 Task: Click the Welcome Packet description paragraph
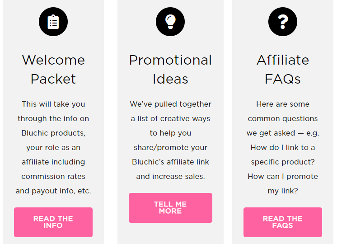coord(53,147)
